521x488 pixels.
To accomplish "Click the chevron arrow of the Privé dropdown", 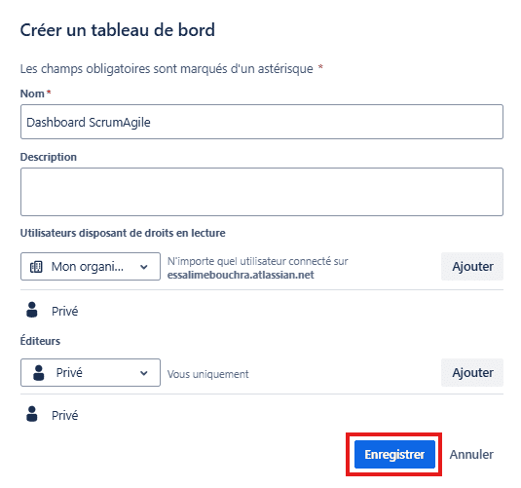I will coord(144,373).
